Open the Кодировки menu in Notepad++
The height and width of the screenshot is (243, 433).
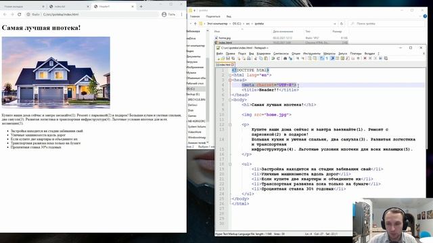(263, 53)
